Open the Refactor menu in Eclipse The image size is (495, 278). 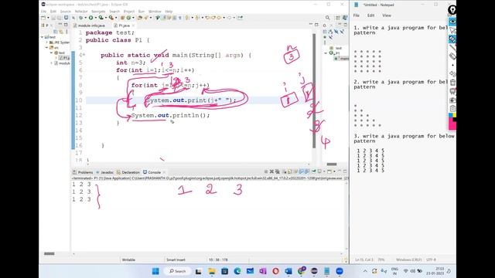pos(81,12)
